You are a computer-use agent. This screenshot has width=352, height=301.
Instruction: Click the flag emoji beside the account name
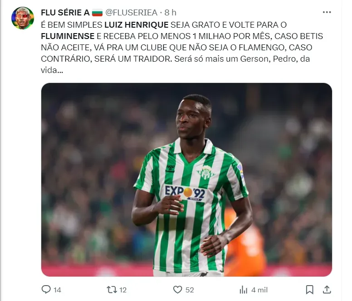(97, 13)
